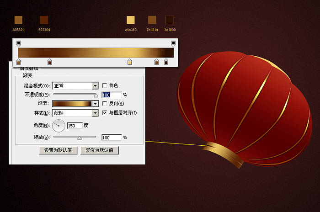This screenshot has height=212, width=320.
Task: Click the 复位为默认值 button
Action: pyautogui.click(x=100, y=150)
